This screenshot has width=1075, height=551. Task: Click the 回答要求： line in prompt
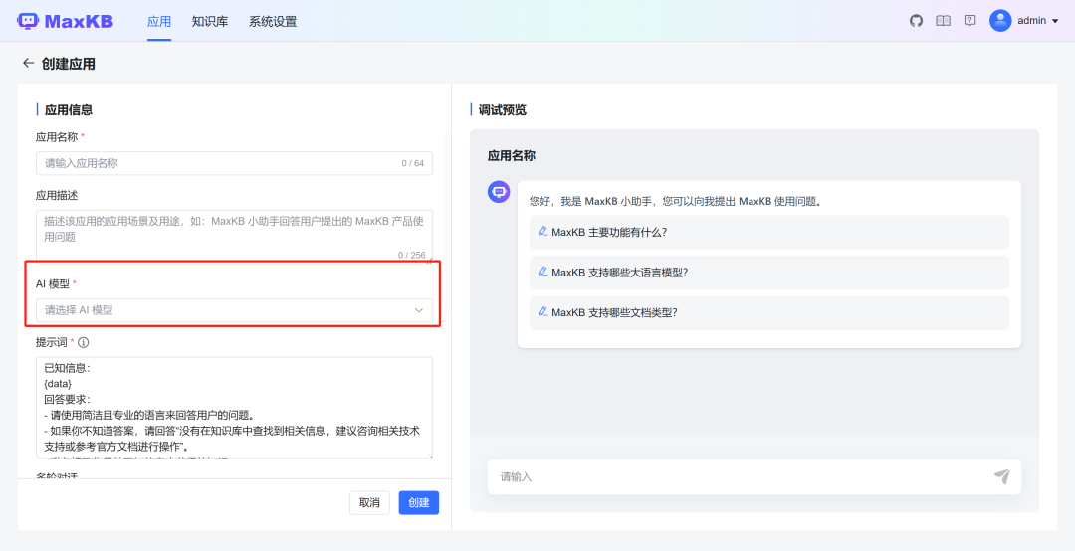click(x=68, y=400)
